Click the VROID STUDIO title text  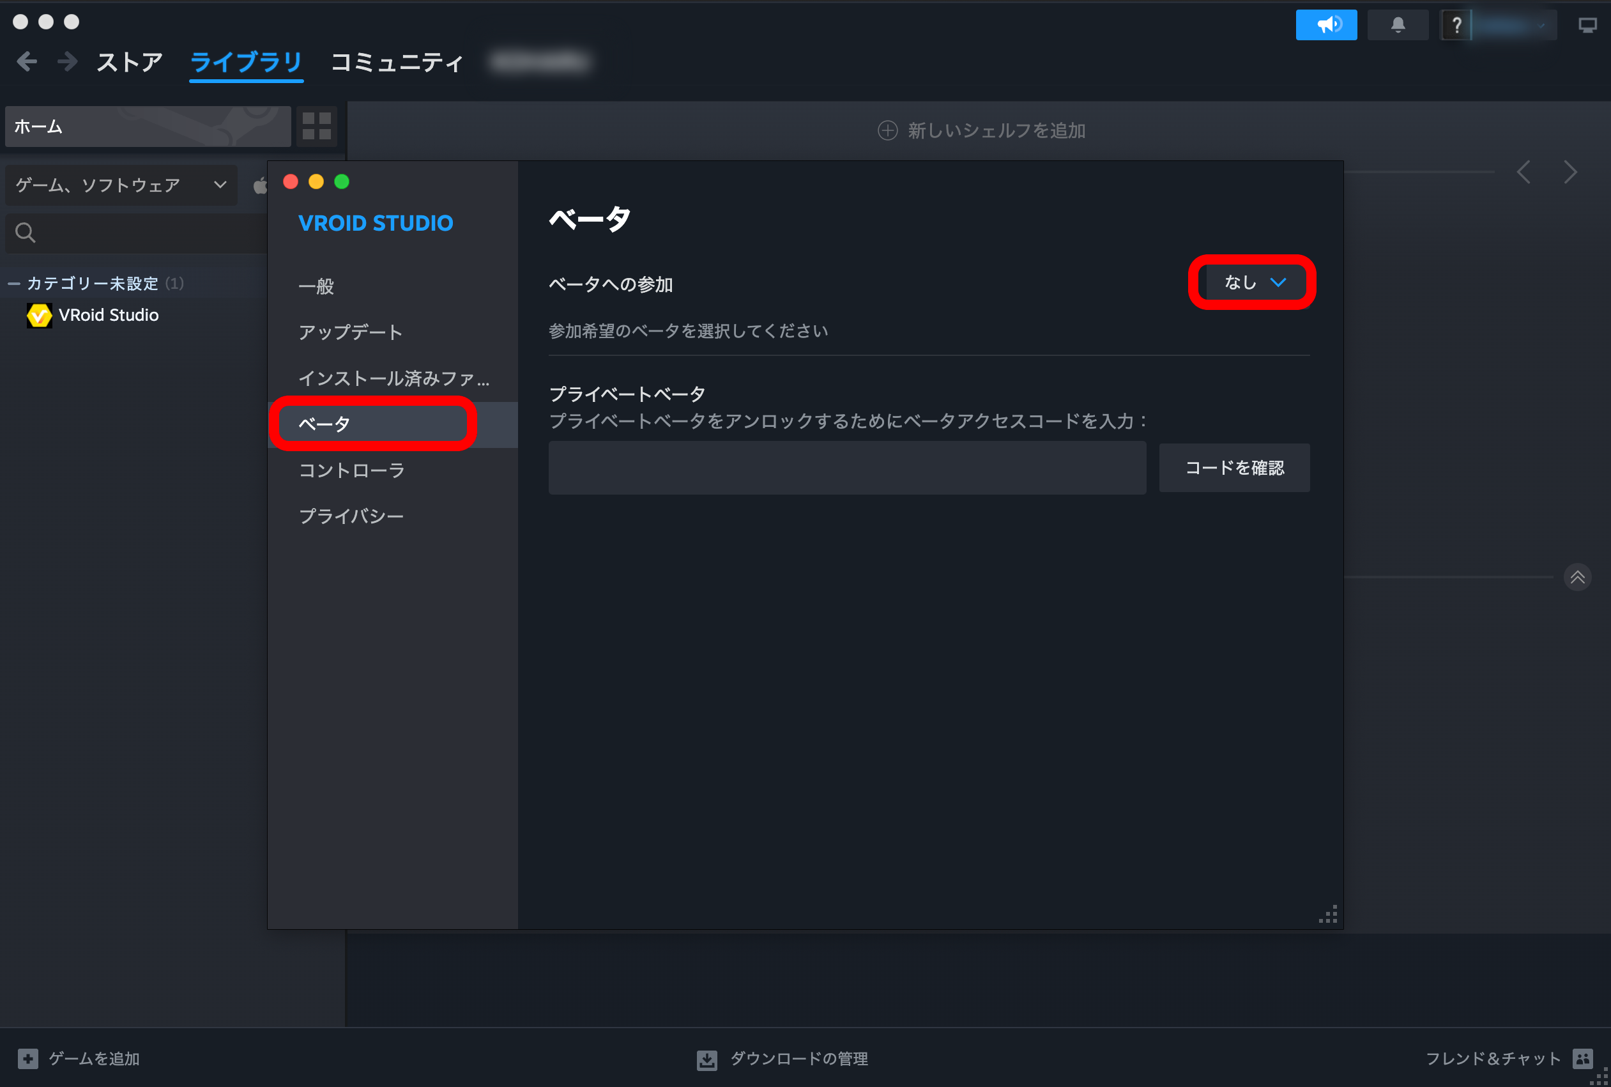(376, 223)
